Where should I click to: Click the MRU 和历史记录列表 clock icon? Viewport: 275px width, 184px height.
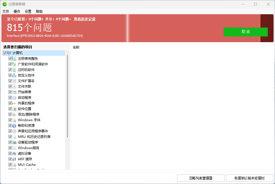tap(15, 137)
